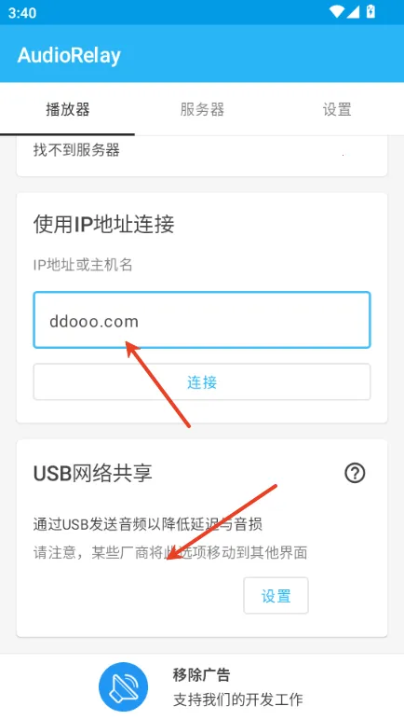Open the 设置 tab at the top
This screenshot has width=404, height=720.
click(x=337, y=110)
